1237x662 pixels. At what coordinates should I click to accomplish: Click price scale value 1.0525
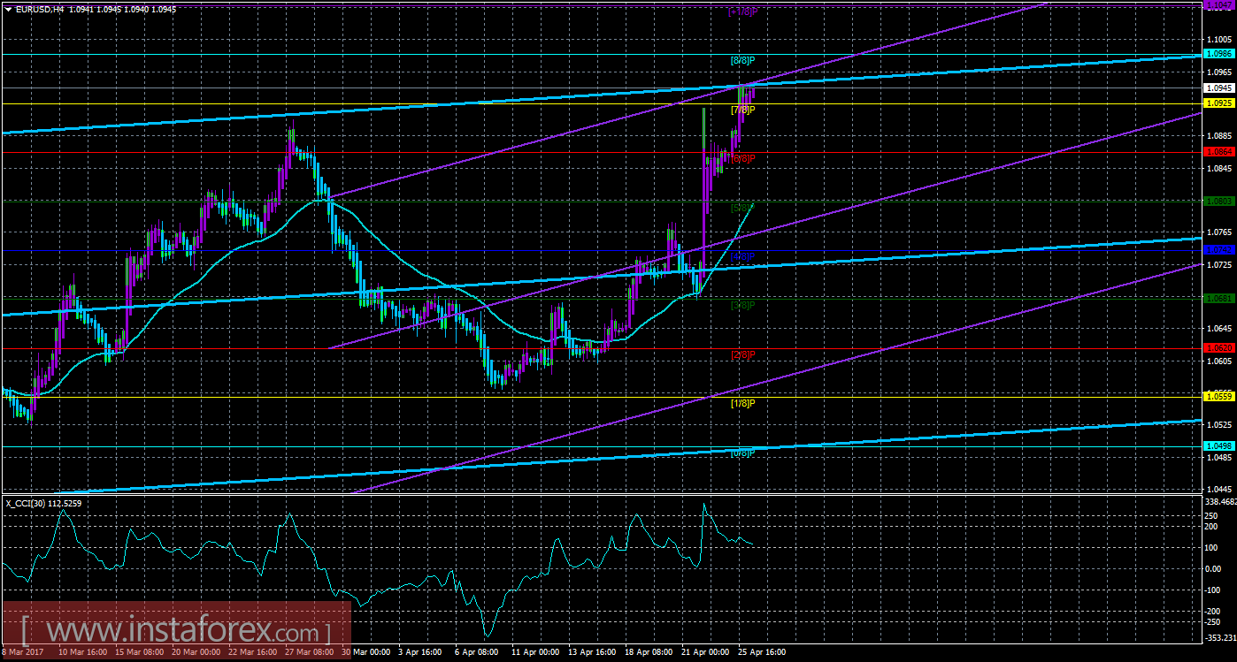click(1219, 425)
